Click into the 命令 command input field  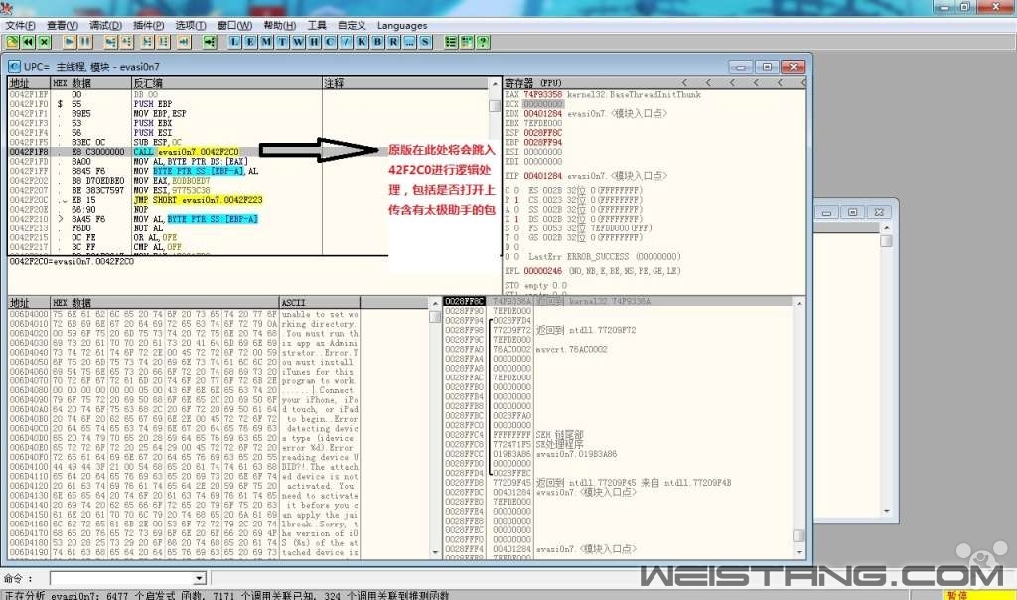click(119, 578)
